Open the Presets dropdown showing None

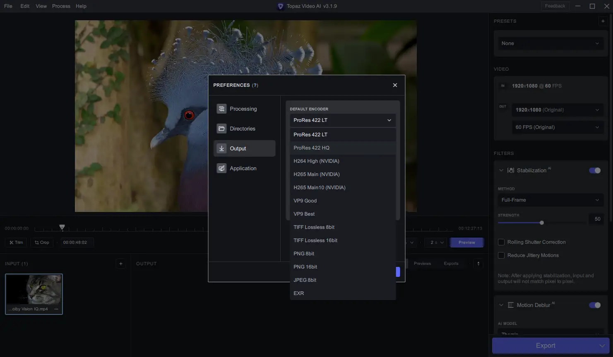coord(550,43)
